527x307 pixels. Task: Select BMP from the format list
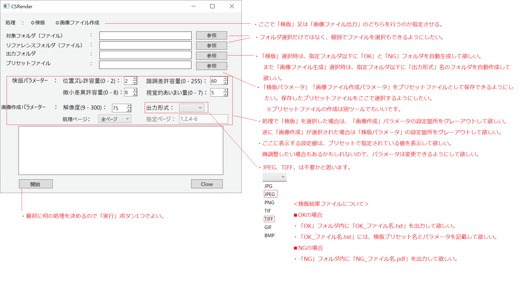(x=269, y=235)
